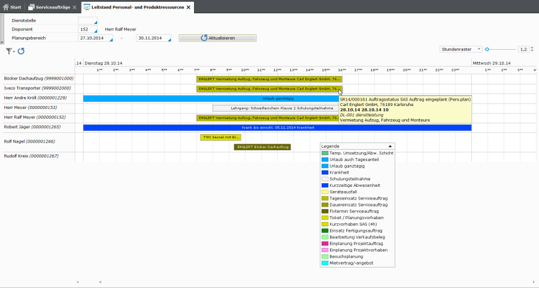
Task: Click the Start home icon
Action: (6, 7)
